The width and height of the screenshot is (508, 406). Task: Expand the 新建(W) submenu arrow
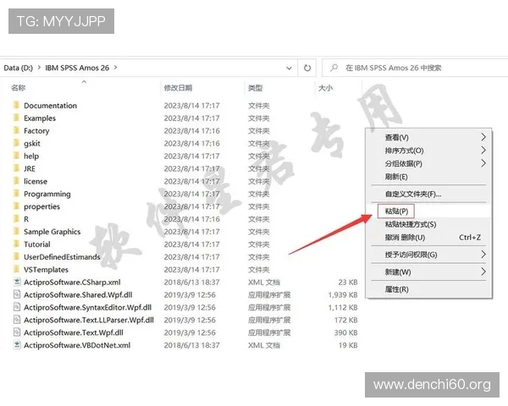point(483,272)
